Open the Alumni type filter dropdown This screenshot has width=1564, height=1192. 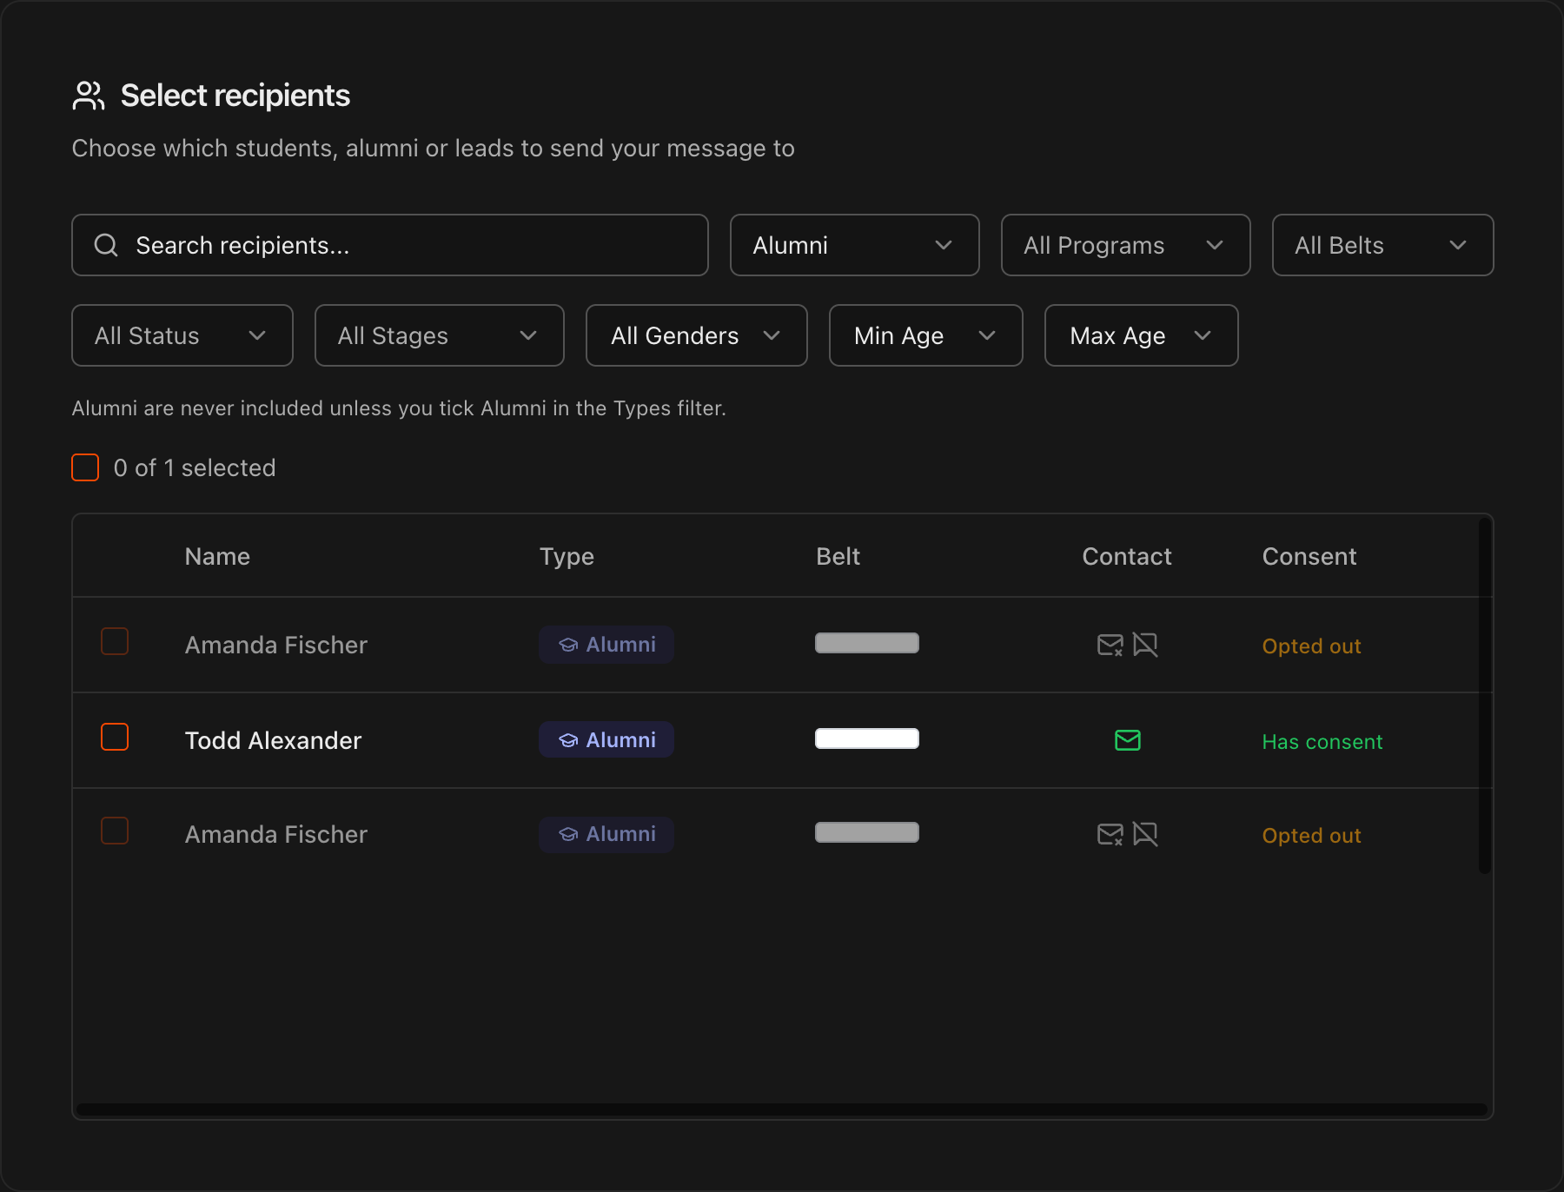point(855,245)
